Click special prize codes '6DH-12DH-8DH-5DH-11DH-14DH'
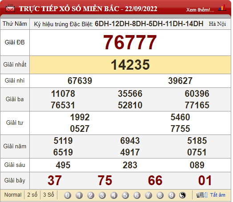The width and height of the screenshot is (233, 202). point(149,24)
